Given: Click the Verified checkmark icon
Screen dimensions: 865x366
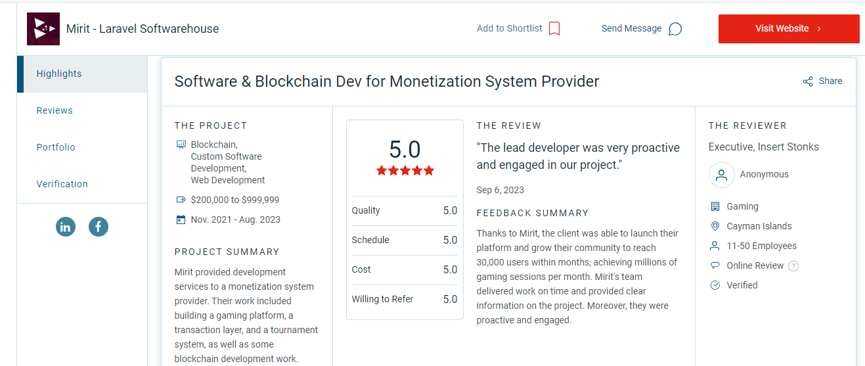Looking at the screenshot, I should [x=715, y=285].
